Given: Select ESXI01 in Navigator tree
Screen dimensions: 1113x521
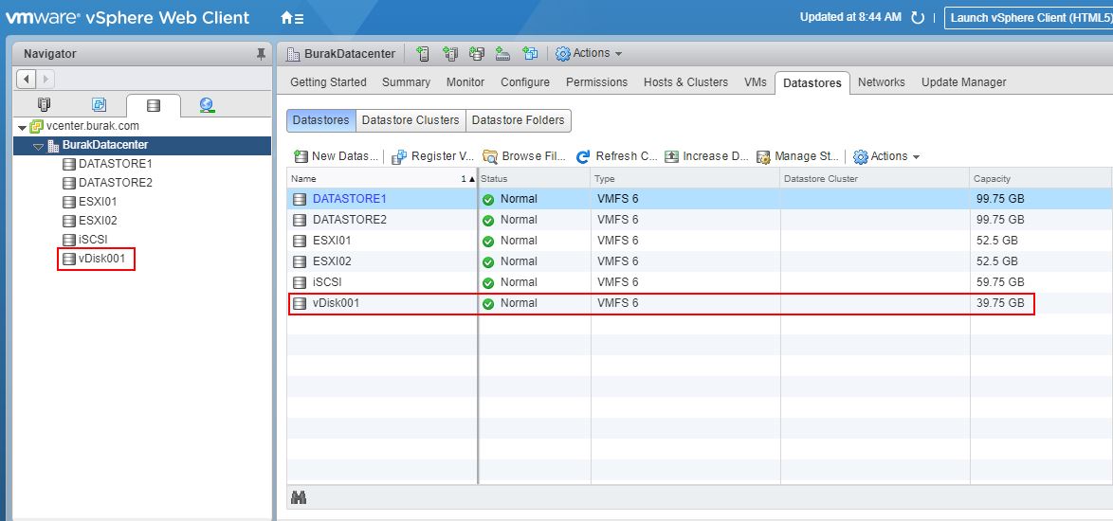Looking at the screenshot, I should pyautogui.click(x=98, y=202).
